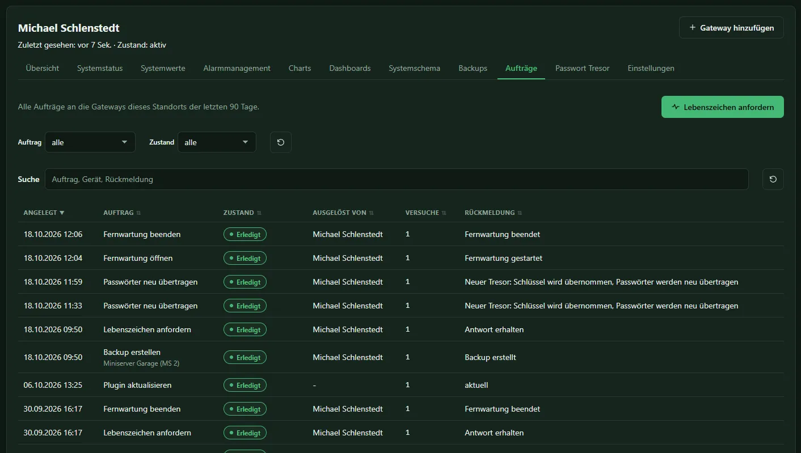Open the Alarmmanagement tab
The height and width of the screenshot is (453, 801).
237,68
